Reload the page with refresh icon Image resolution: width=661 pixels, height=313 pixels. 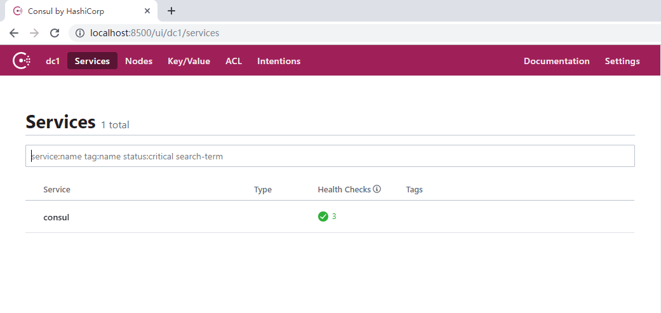55,33
